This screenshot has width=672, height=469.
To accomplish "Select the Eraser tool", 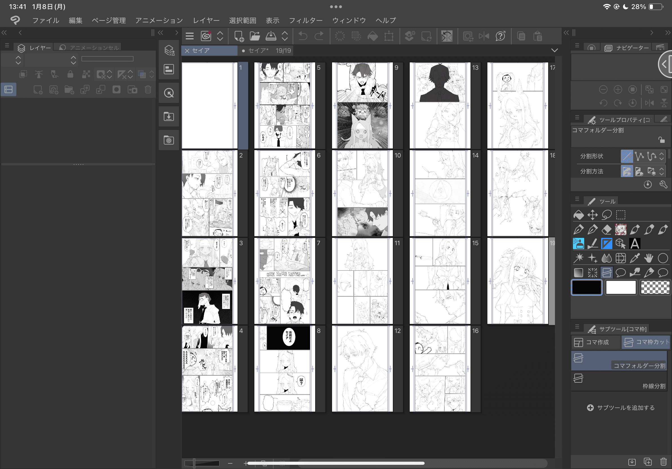I will (606, 229).
